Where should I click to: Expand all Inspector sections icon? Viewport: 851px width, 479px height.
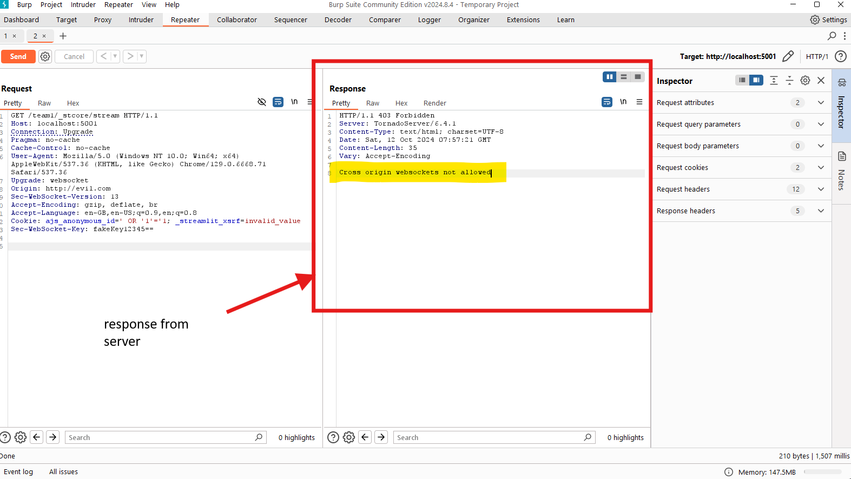(x=774, y=80)
